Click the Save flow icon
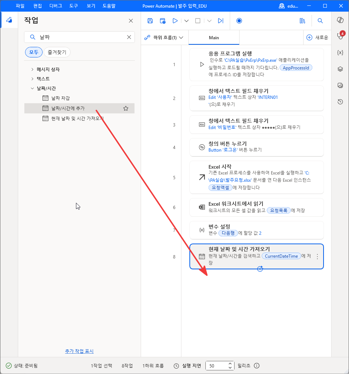The height and width of the screenshot is (374, 349). [150, 21]
